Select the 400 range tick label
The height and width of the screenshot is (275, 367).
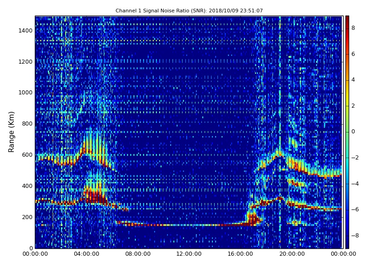coord(27,186)
